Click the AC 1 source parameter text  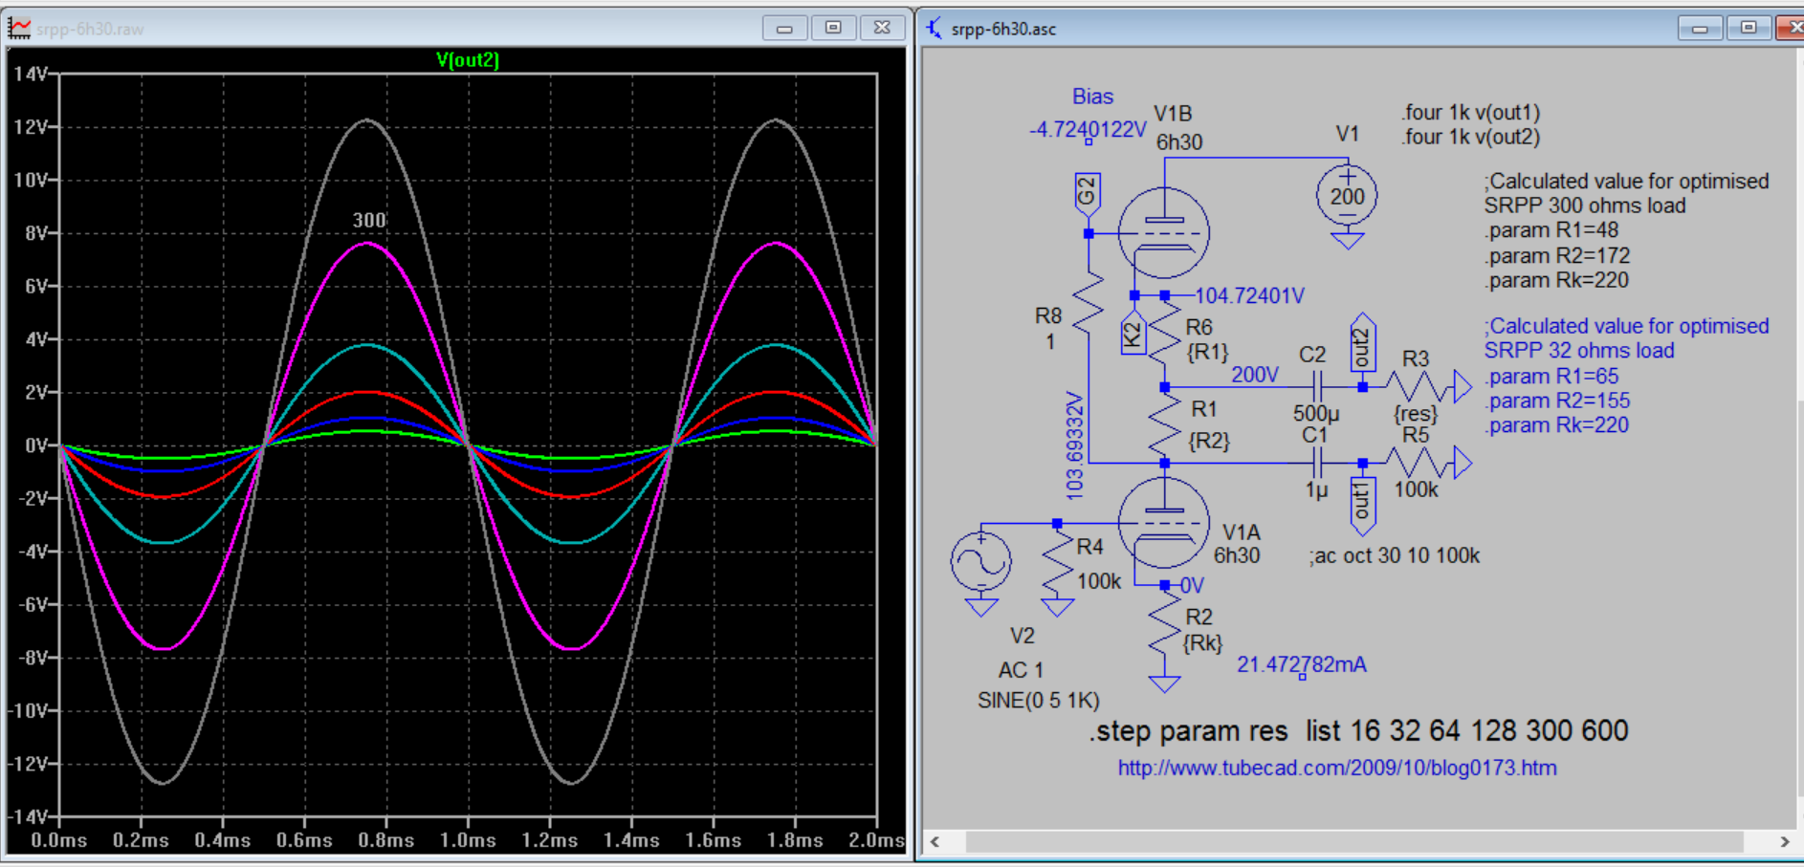point(1021,670)
